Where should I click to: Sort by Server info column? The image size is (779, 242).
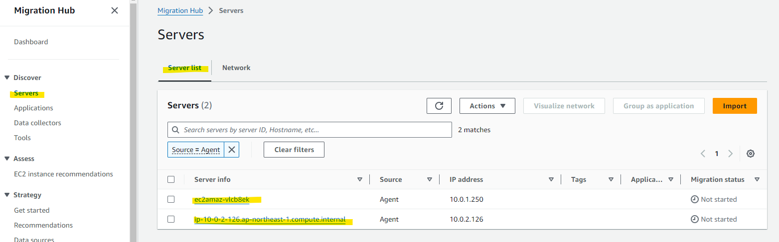[x=360, y=179]
